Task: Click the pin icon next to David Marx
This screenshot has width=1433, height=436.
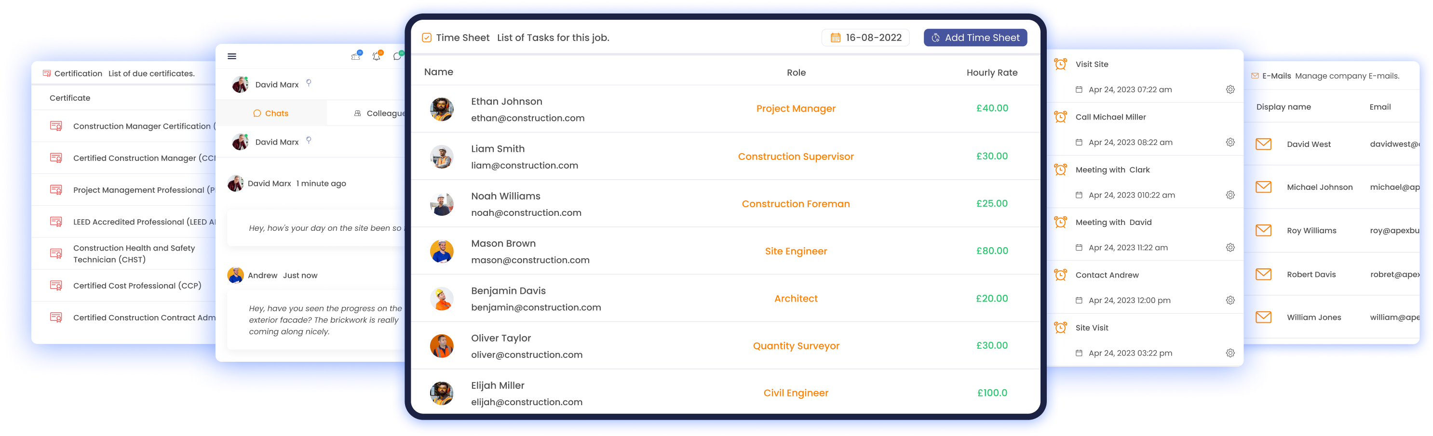Action: pyautogui.click(x=309, y=83)
